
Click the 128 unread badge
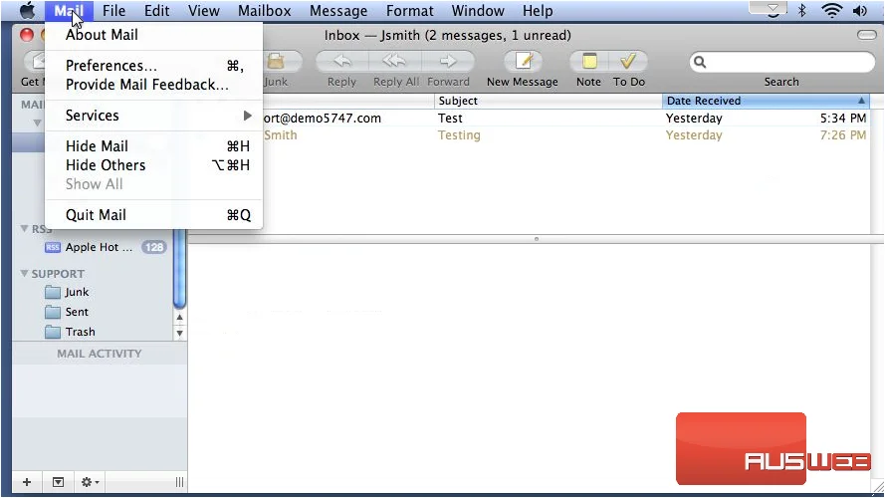pyautogui.click(x=153, y=247)
